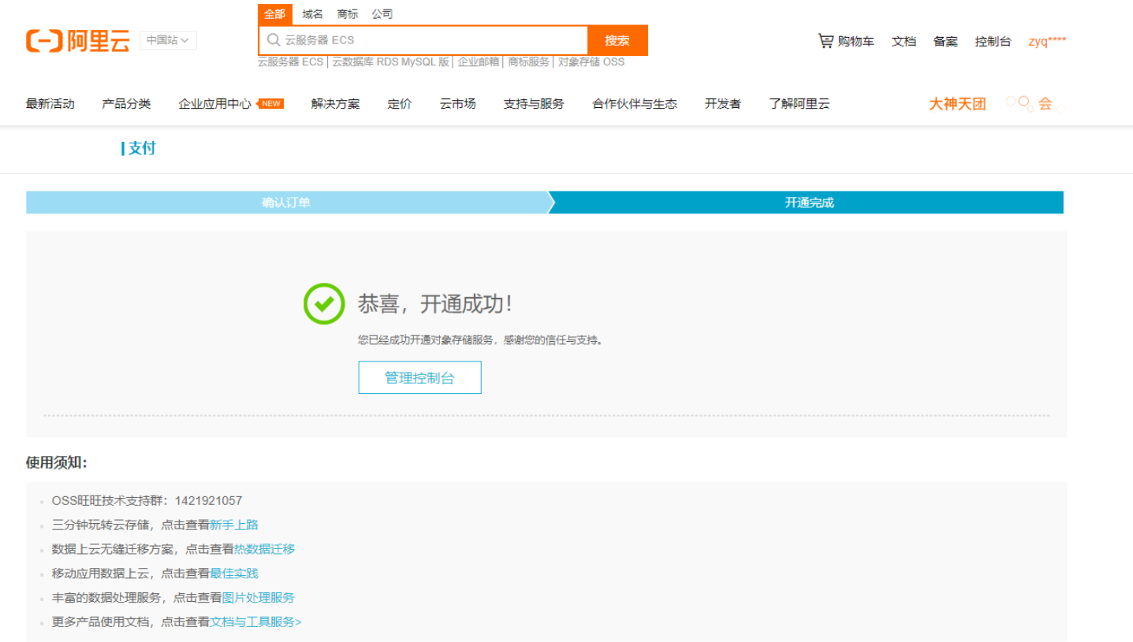Open the 中国站 region dropdown
Image resolution: width=1133 pixels, height=642 pixels.
tap(168, 40)
